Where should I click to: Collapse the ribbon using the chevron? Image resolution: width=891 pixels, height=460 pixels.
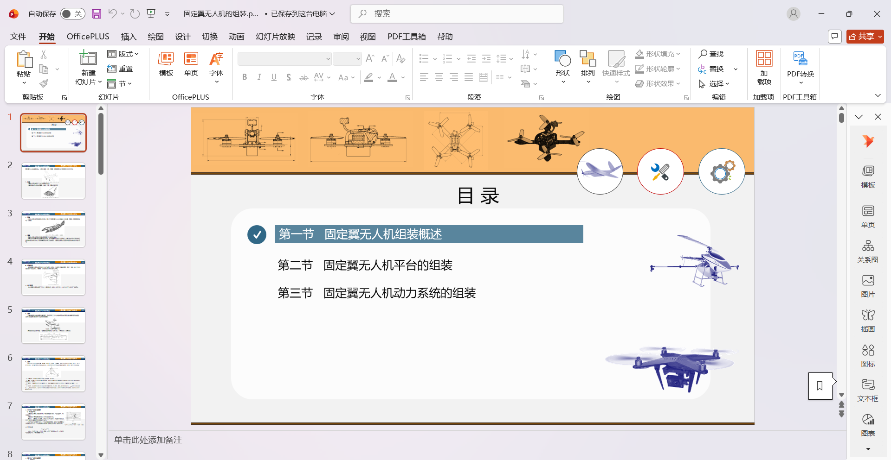pos(878,95)
